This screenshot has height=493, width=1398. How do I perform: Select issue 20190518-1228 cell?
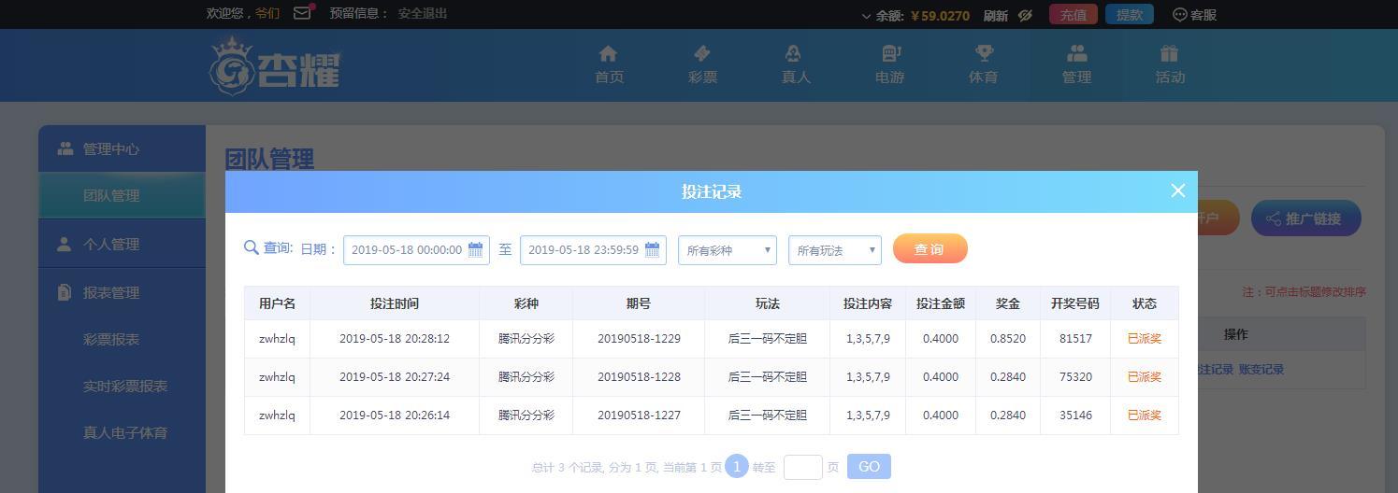click(639, 377)
